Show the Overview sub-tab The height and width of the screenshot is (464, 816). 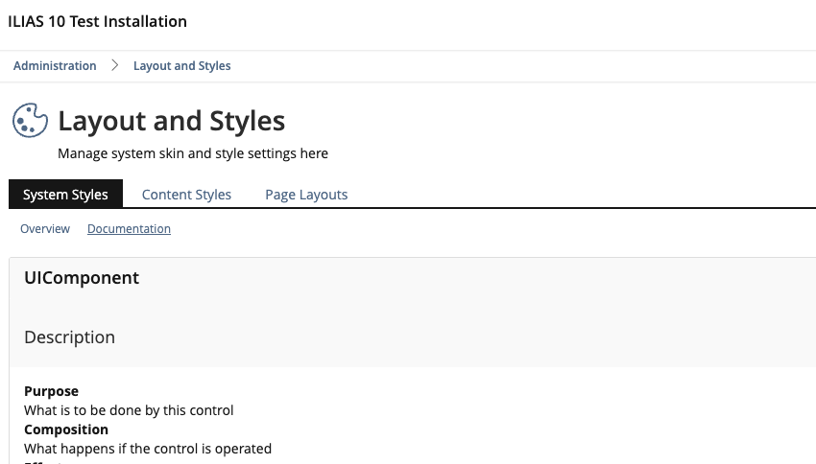(45, 229)
